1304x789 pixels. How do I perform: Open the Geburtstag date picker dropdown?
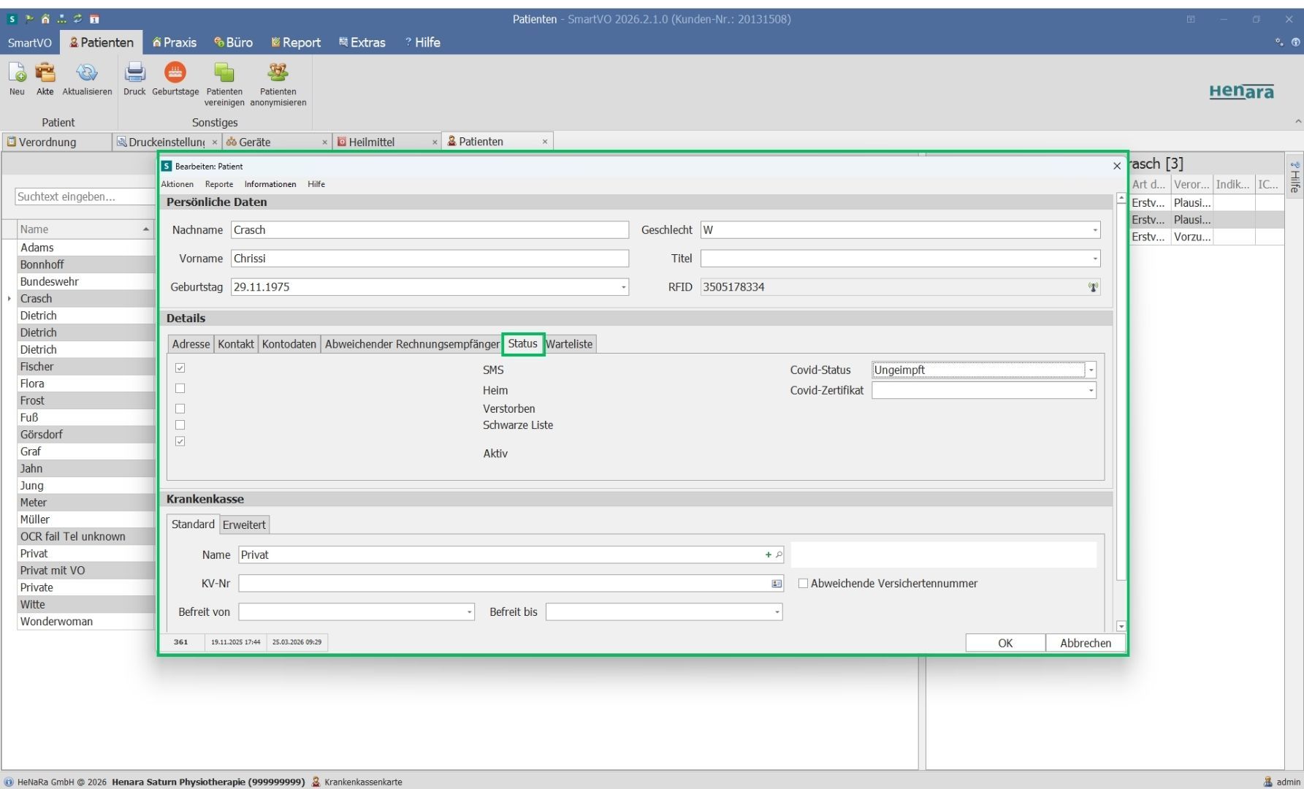pyautogui.click(x=623, y=287)
